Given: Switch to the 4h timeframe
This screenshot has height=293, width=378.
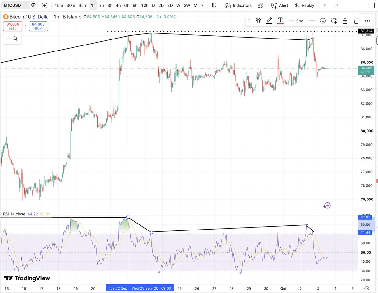Looking at the screenshot, I should point(118,5).
